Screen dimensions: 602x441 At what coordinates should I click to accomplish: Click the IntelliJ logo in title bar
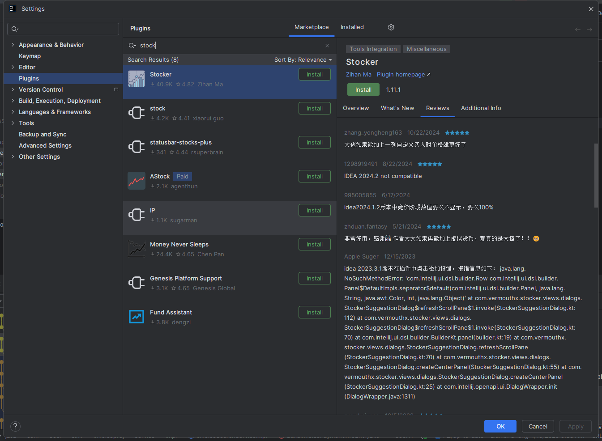[12, 8]
